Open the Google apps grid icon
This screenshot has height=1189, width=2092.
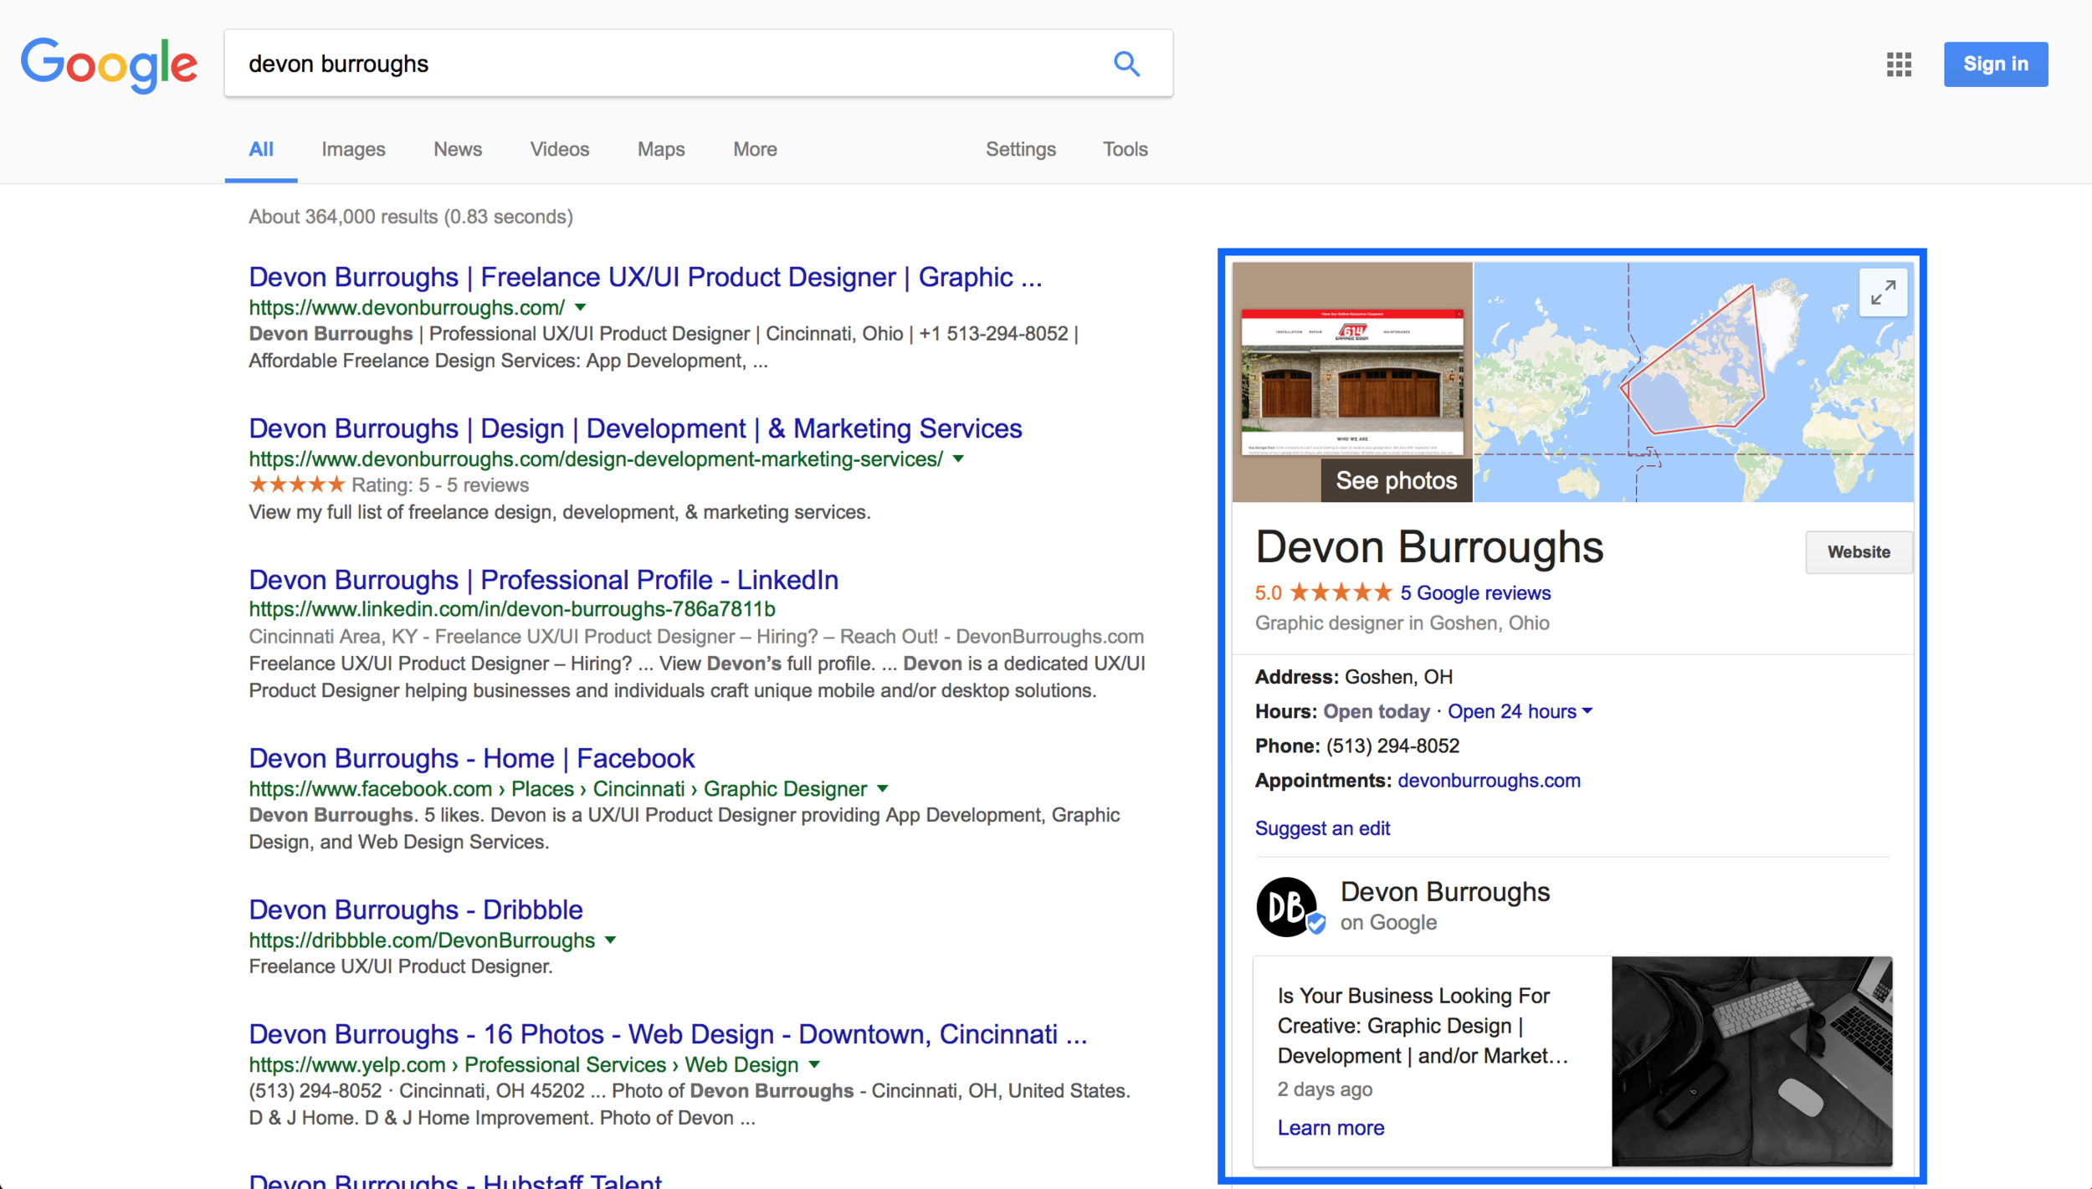pos(1899,64)
